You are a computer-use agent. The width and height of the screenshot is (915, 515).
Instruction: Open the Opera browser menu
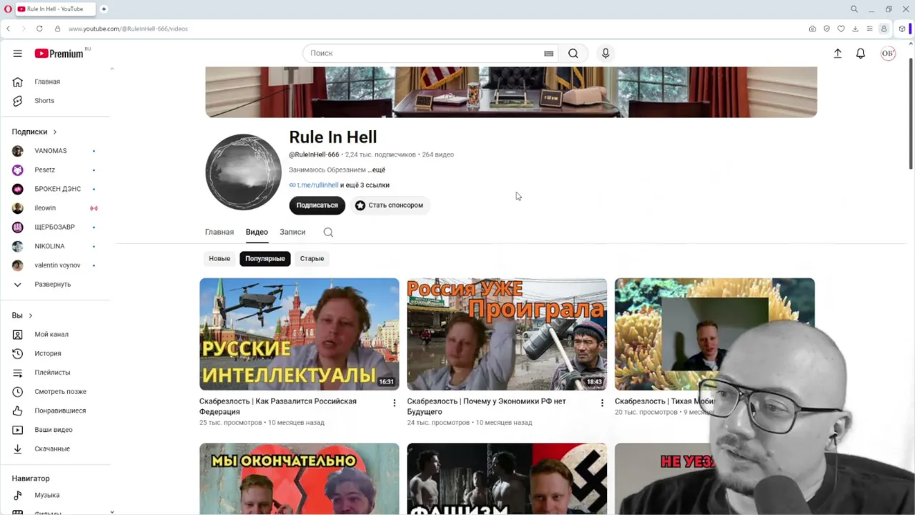tap(8, 9)
